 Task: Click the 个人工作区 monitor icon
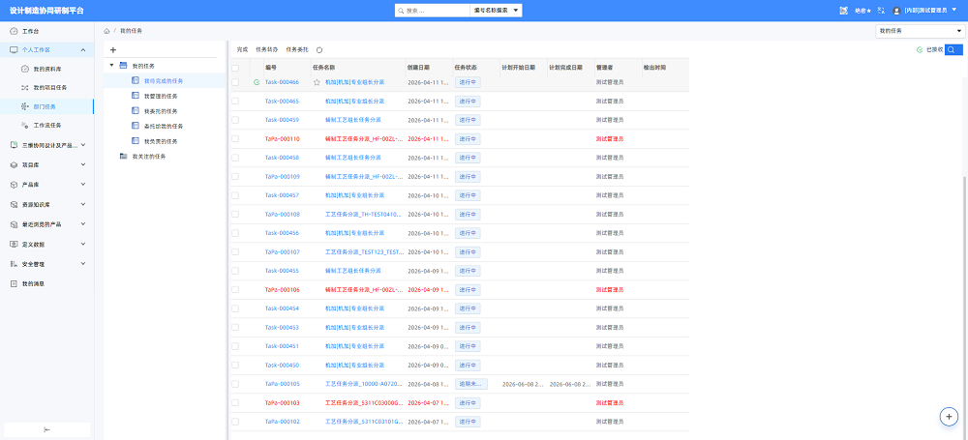tap(15, 50)
